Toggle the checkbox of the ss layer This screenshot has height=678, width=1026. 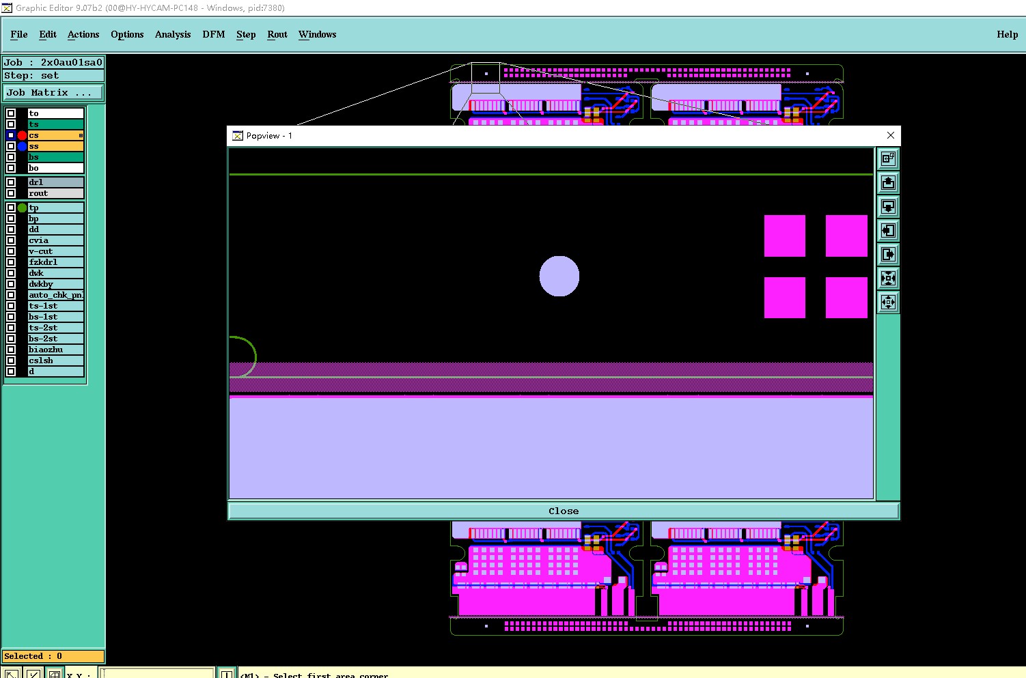pyautogui.click(x=11, y=146)
